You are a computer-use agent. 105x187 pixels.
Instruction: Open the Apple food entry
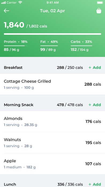pyautogui.click(x=52, y=164)
